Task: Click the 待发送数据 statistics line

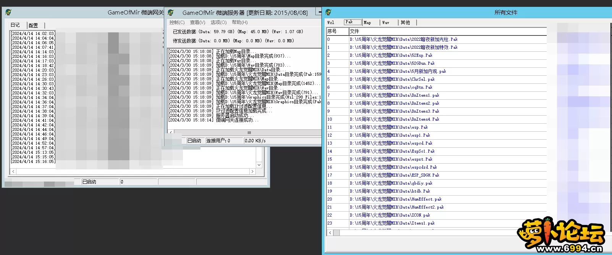Action: coord(234,41)
